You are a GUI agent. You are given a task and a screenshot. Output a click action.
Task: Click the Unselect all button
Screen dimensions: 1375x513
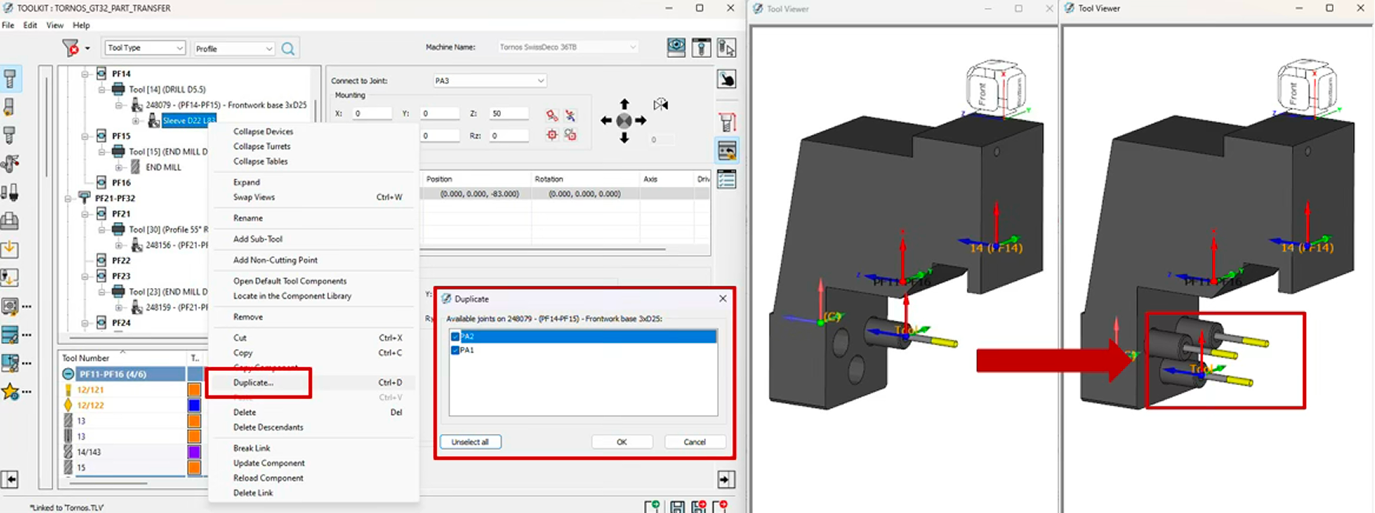(x=470, y=442)
